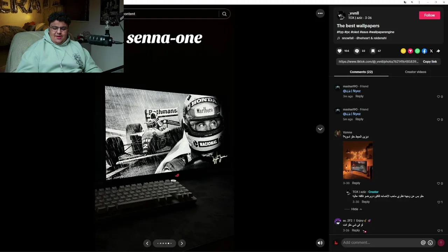Open comments via speech bubble icon
This screenshot has width=448, height=252.
tap(357, 51)
